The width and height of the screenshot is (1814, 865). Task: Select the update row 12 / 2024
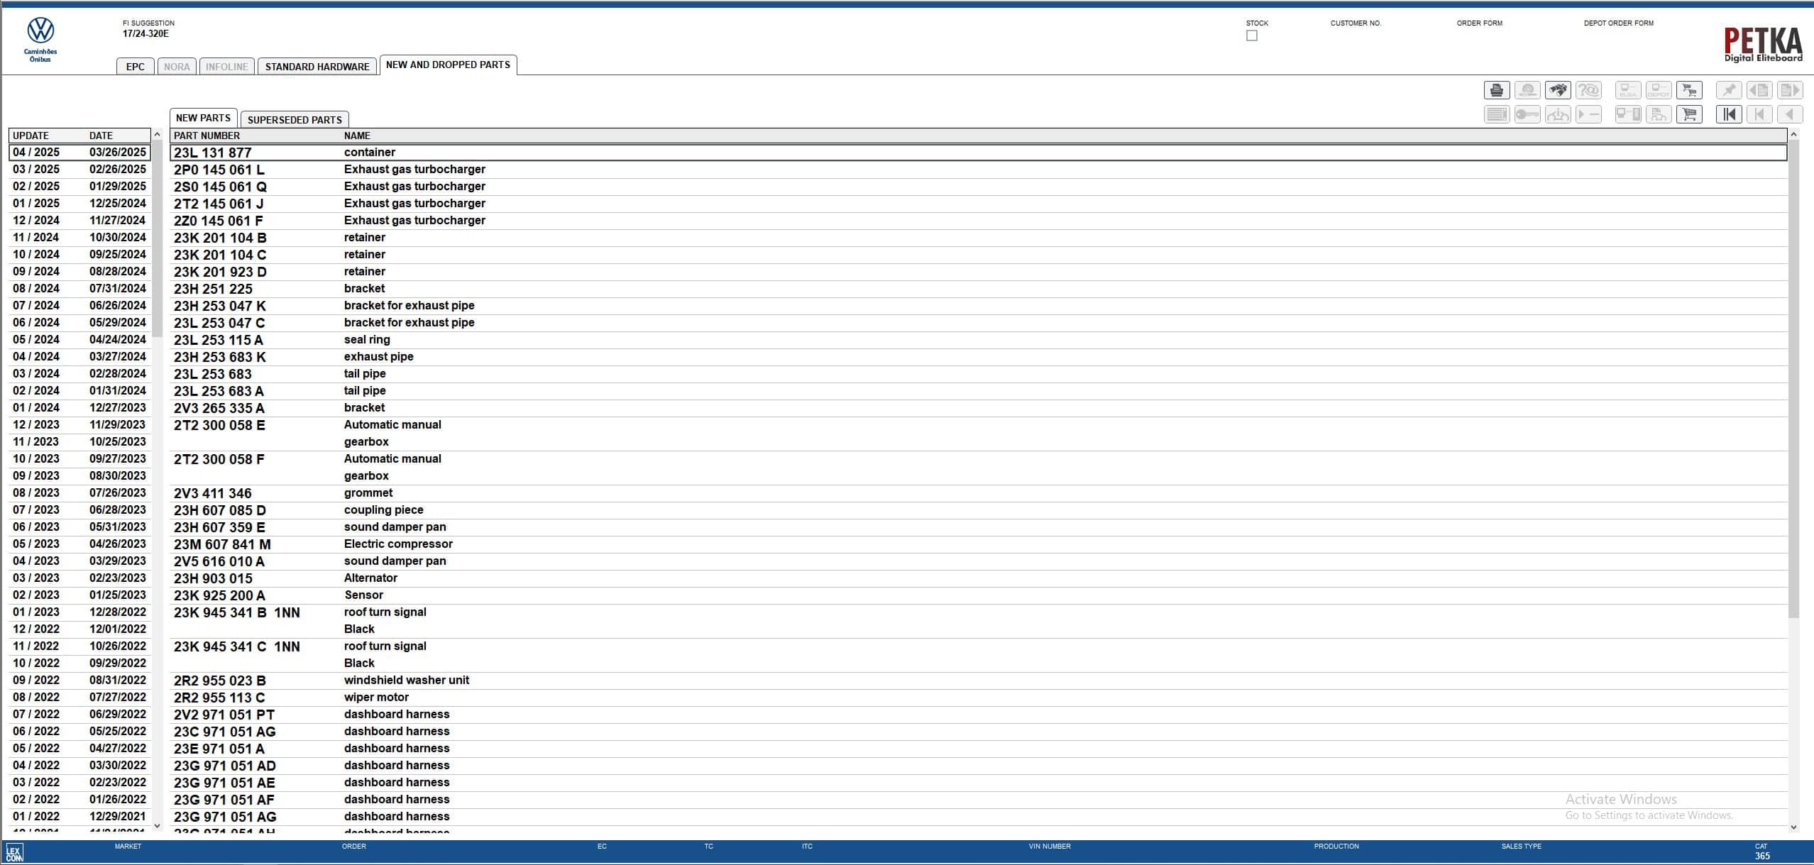78,220
